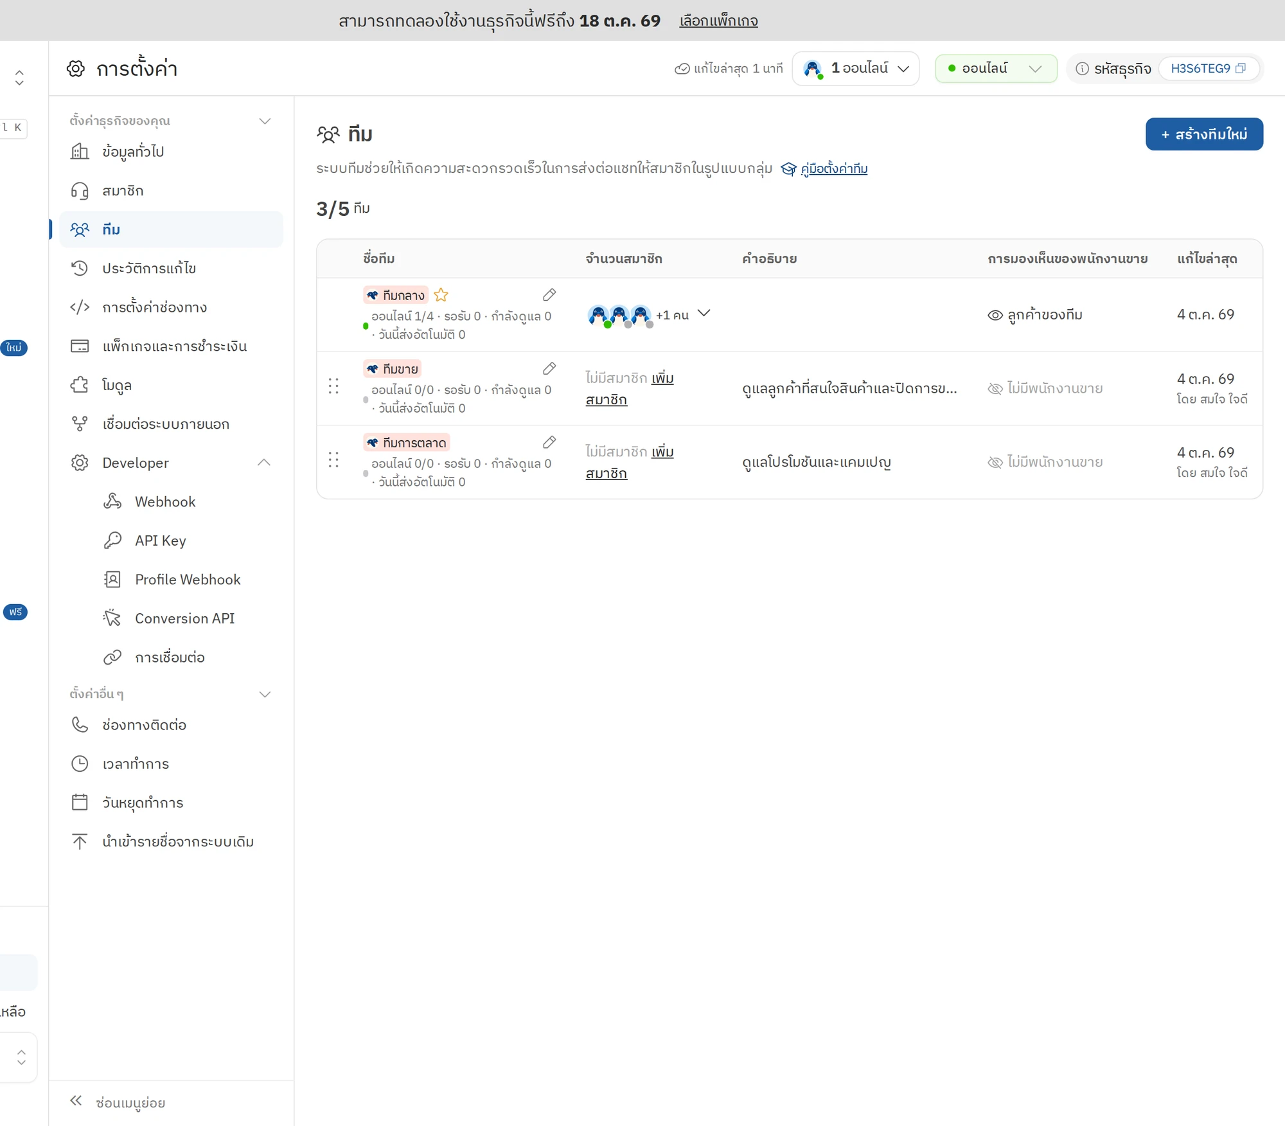The width and height of the screenshot is (1285, 1126).
Task: Click เพิ่มสมาชิก link for ทีมการตลาด
Action: [x=629, y=463]
